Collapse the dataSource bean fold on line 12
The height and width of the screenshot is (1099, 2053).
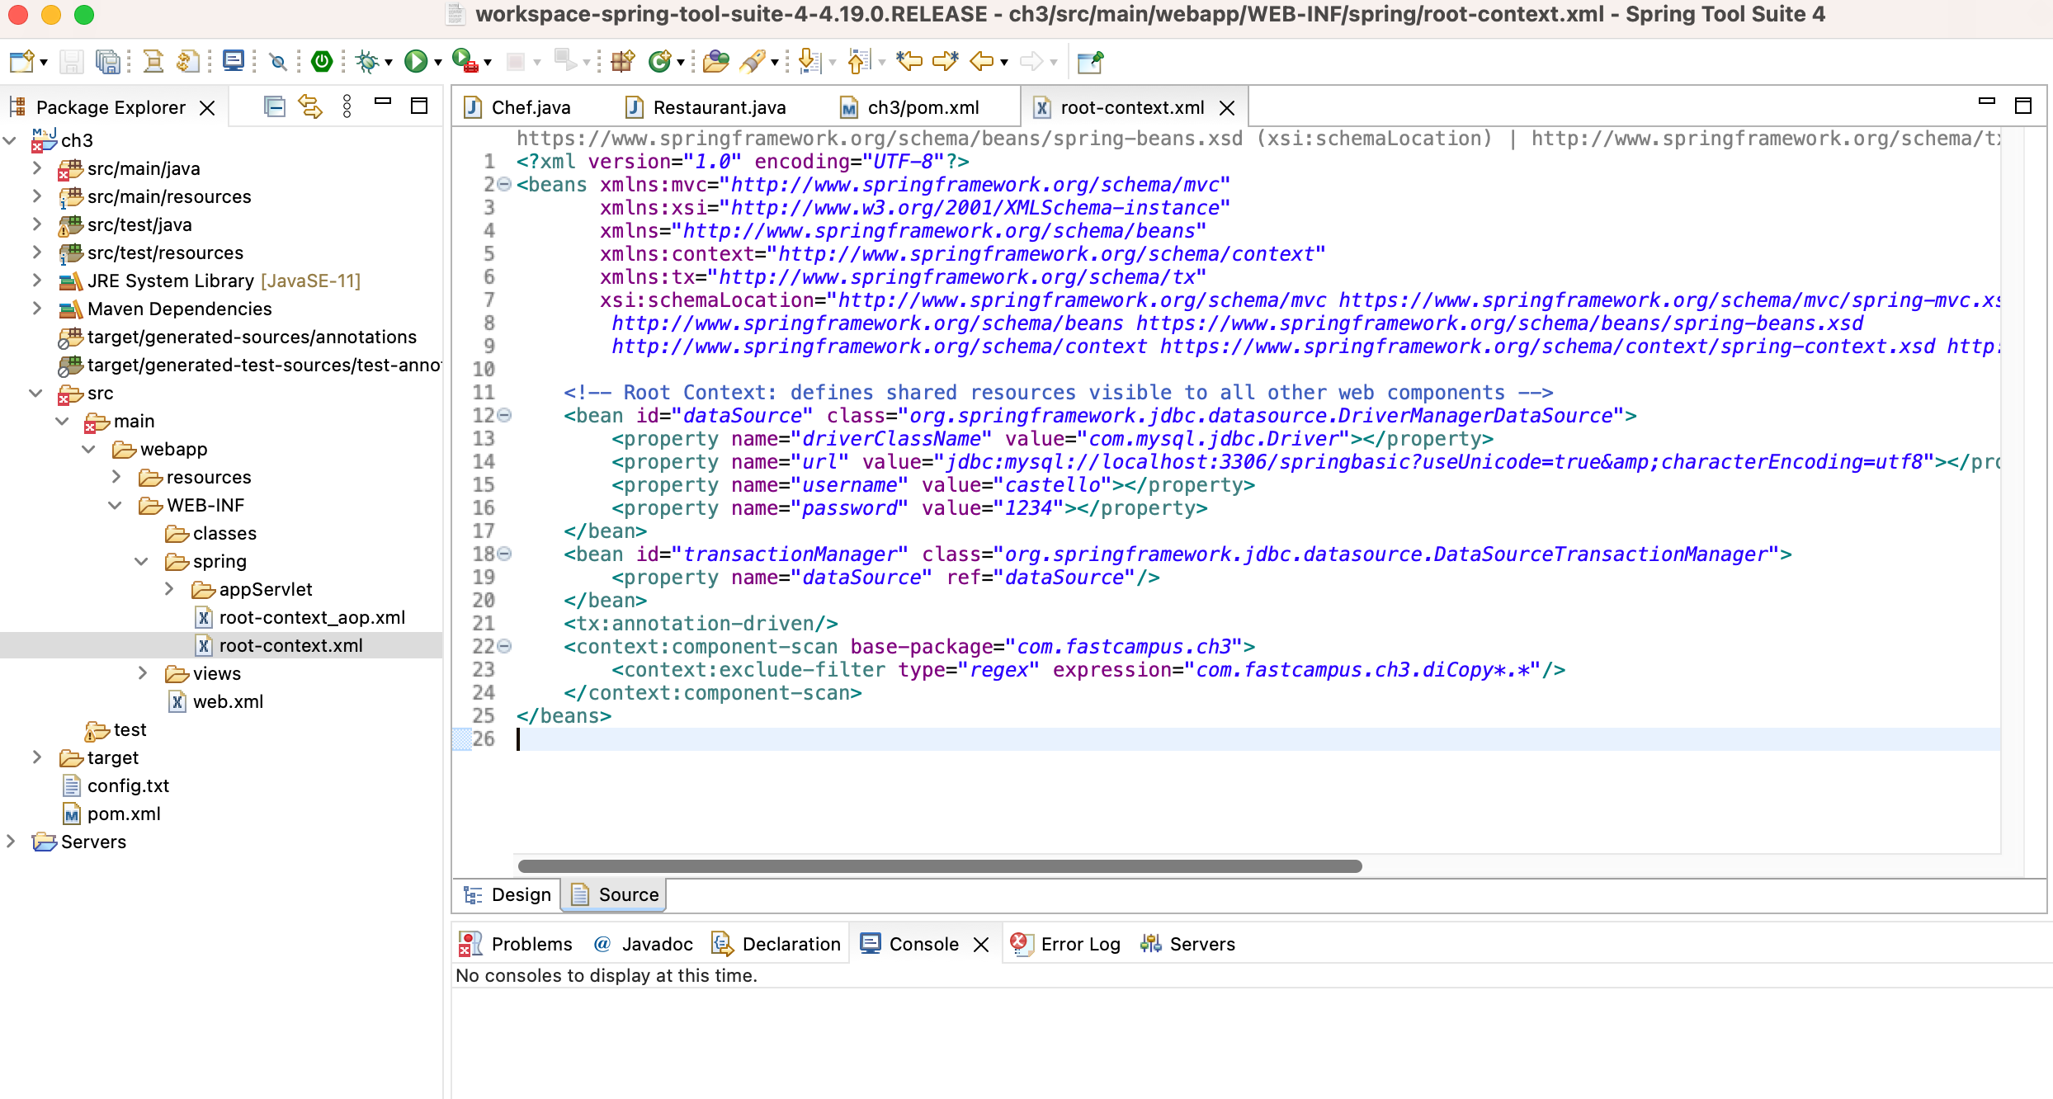(504, 415)
